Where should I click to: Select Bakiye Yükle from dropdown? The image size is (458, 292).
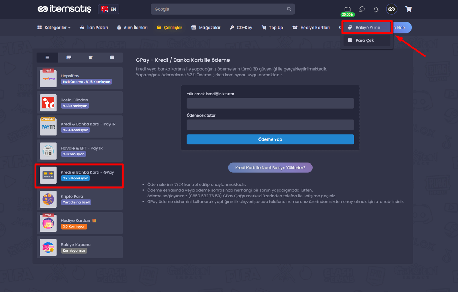point(367,28)
